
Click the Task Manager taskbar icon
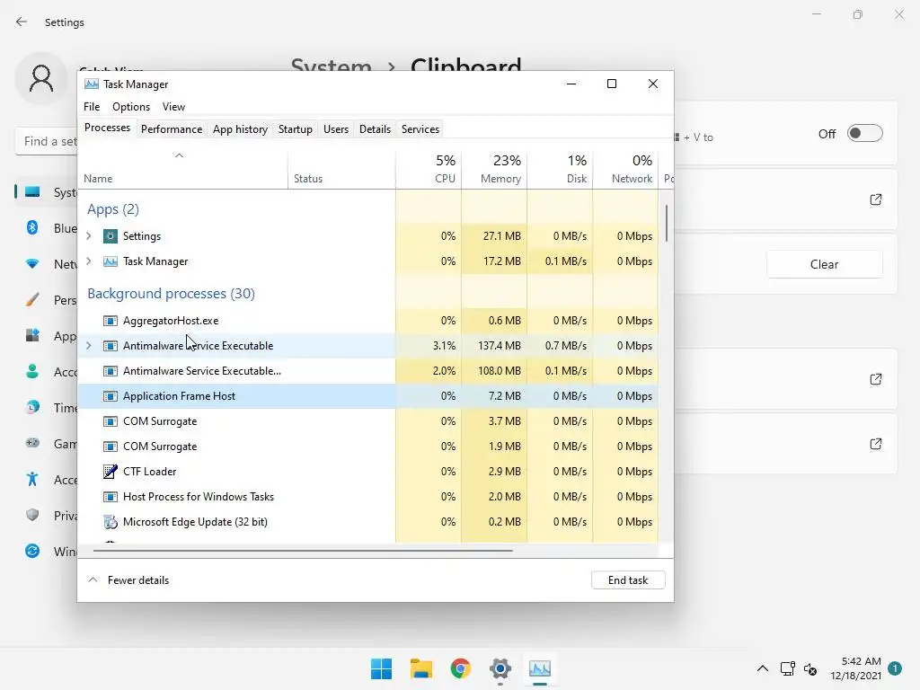(540, 668)
